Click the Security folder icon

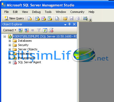point(14,45)
